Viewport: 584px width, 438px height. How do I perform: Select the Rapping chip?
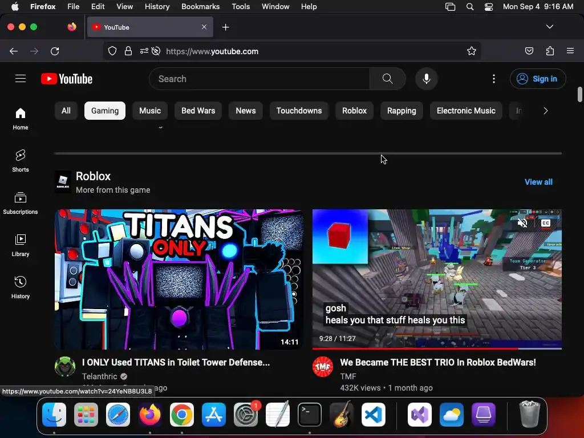(x=401, y=111)
